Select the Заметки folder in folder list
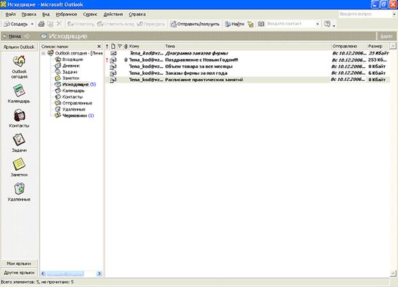Image resolution: width=398 pixels, height=287 pixels. coord(71,78)
